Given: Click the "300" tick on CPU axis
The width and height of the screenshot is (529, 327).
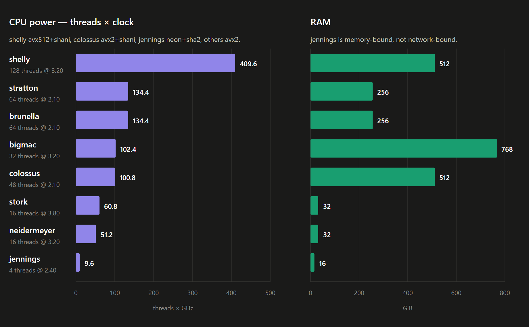Looking at the screenshot, I should tap(192, 293).
